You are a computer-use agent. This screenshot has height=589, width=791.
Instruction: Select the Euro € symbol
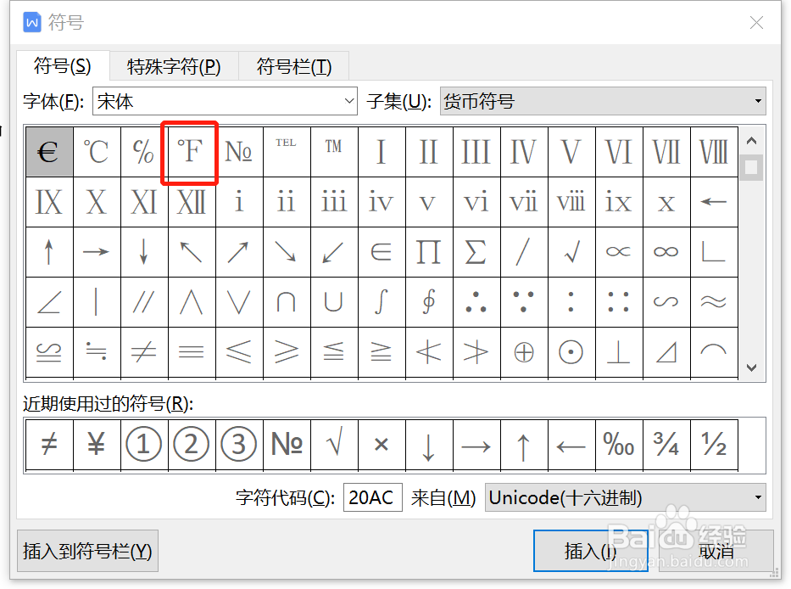[48, 153]
